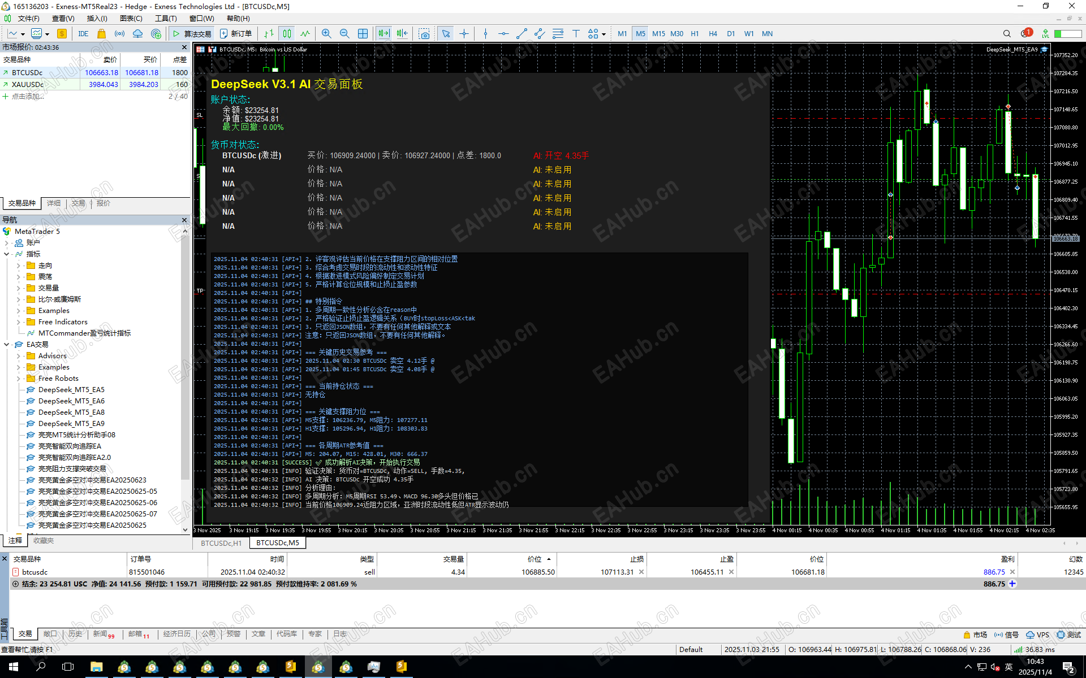Select the horizontal line drawing tool
Viewport: 1086px width, 678px height.
pyautogui.click(x=503, y=34)
